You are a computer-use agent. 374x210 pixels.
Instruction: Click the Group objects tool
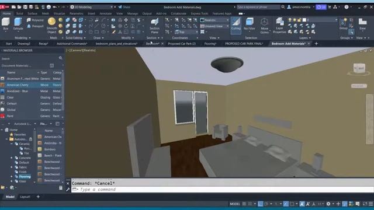(x=343, y=24)
